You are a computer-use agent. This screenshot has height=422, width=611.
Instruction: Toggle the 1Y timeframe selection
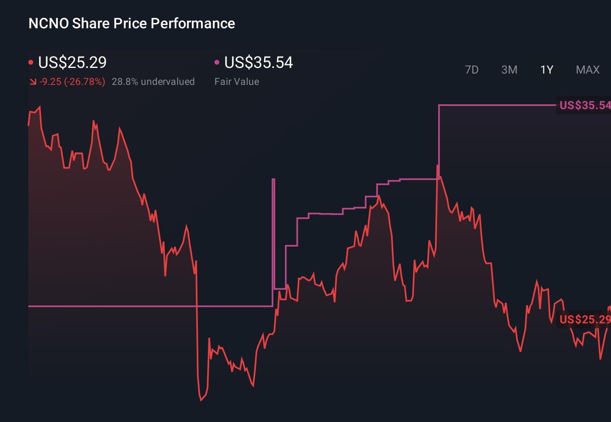546,70
